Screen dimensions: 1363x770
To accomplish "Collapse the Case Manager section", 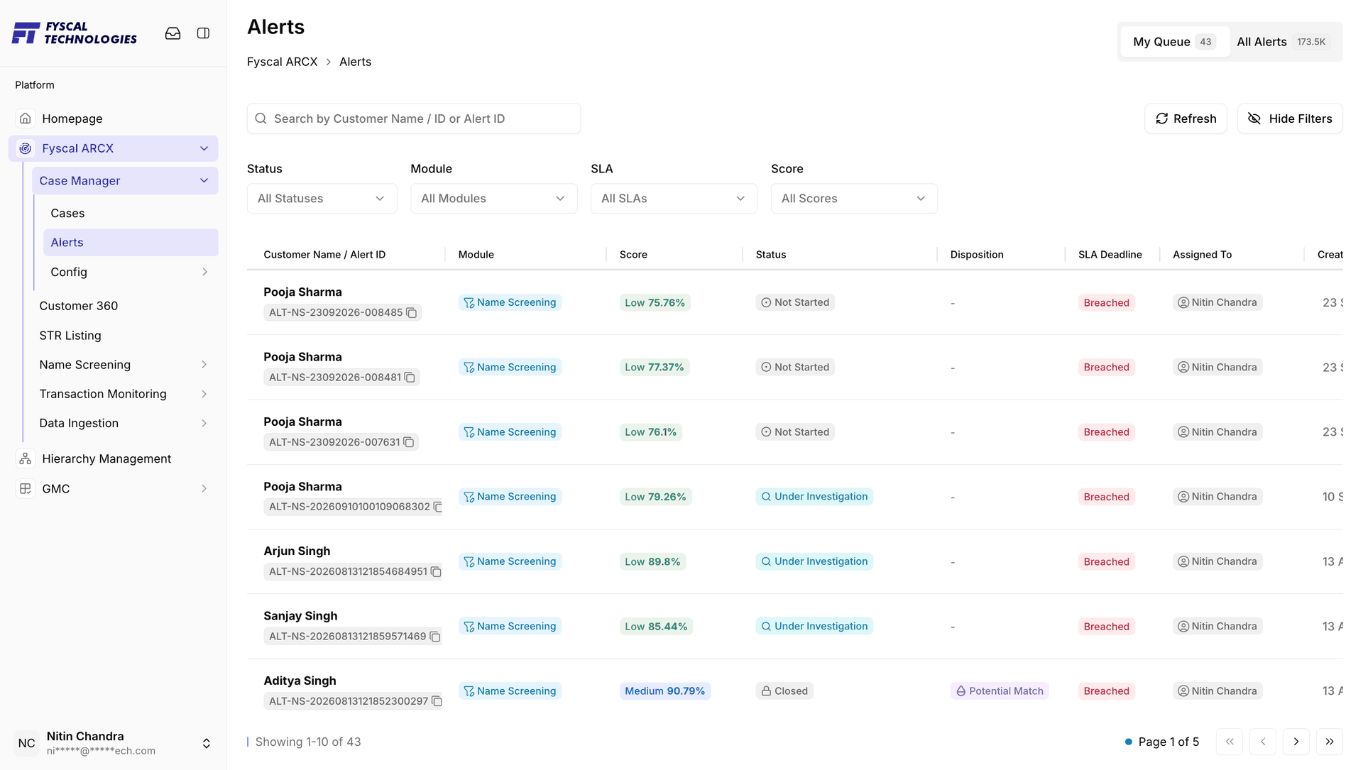I will pyautogui.click(x=204, y=181).
